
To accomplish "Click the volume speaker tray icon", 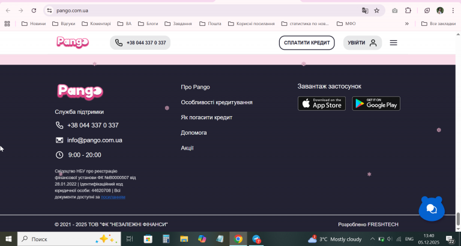I will (x=390, y=239).
